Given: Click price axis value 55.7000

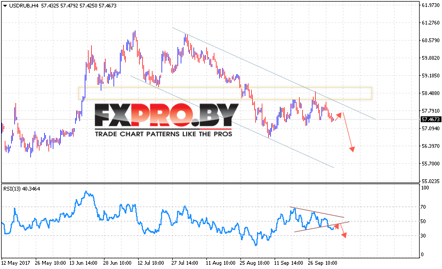Looking at the screenshot, I should [x=430, y=164].
